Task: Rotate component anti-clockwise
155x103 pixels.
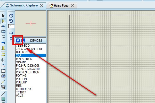Action: click(11, 21)
